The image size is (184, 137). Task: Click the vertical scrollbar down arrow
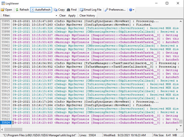click(x=181, y=126)
